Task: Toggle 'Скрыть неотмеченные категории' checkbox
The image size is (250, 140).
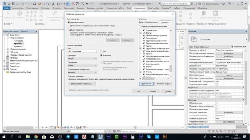Action: point(140,26)
